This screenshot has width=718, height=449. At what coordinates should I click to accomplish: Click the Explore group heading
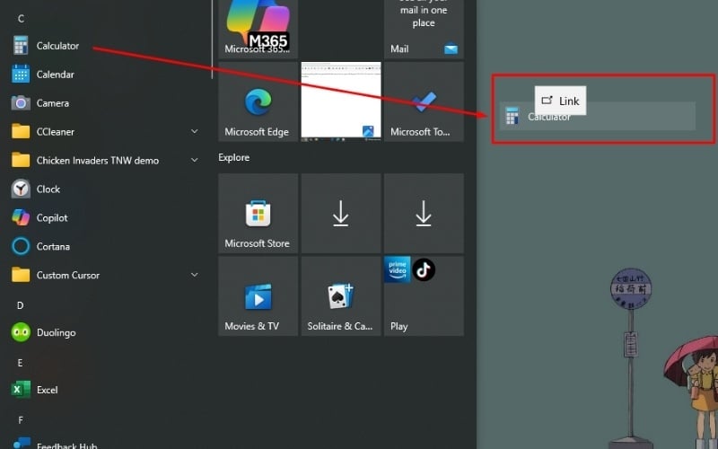(x=234, y=157)
